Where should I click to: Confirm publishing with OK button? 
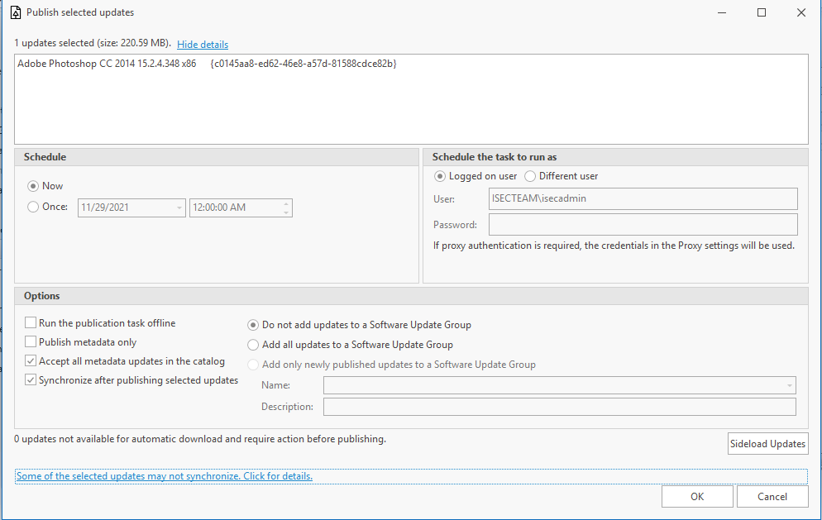coord(697,496)
